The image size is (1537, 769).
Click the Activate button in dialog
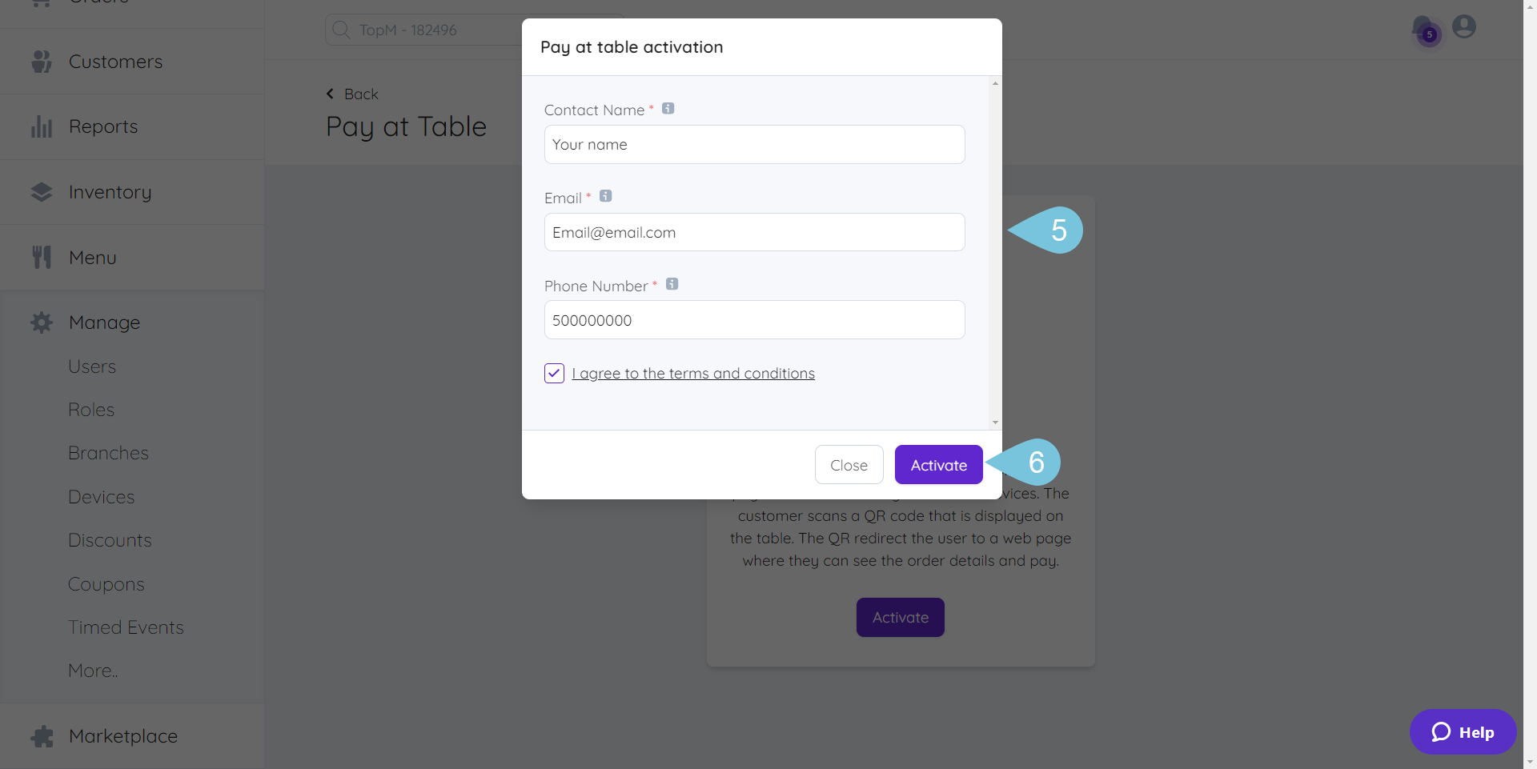[939, 465]
